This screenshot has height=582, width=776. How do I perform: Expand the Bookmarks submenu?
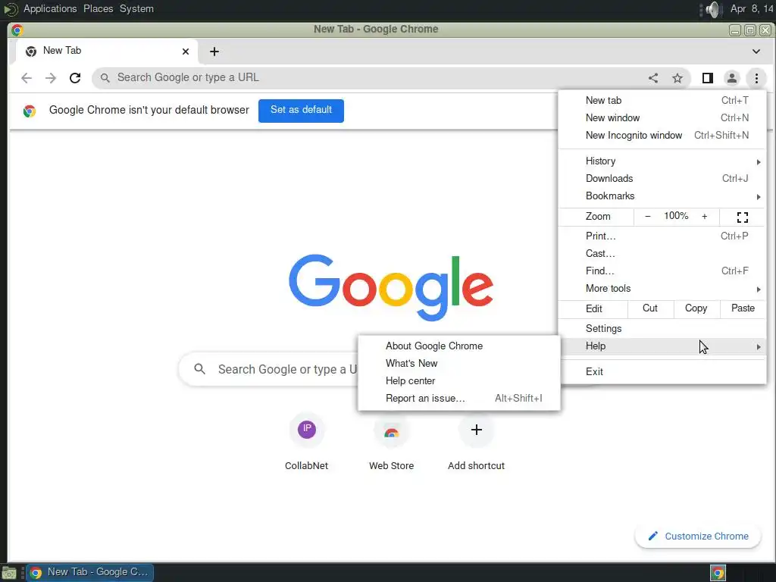click(x=662, y=196)
